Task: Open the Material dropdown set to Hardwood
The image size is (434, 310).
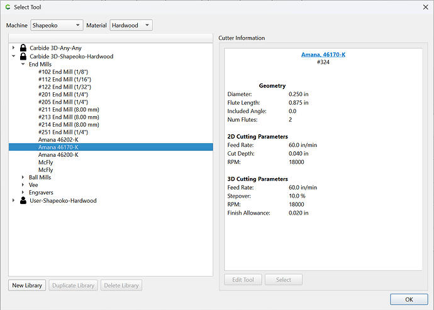Action: (131, 25)
